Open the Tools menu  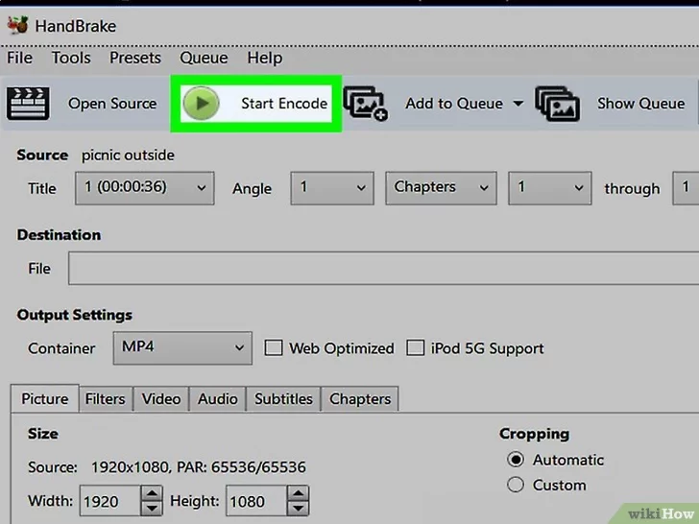[71, 58]
